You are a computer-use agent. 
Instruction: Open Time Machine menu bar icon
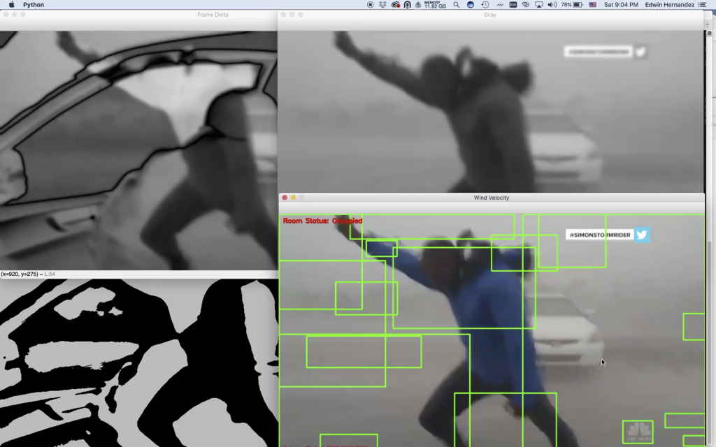485,4
